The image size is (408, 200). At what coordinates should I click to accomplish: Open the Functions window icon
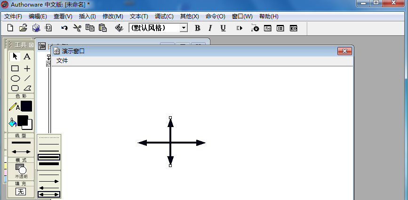(267, 28)
